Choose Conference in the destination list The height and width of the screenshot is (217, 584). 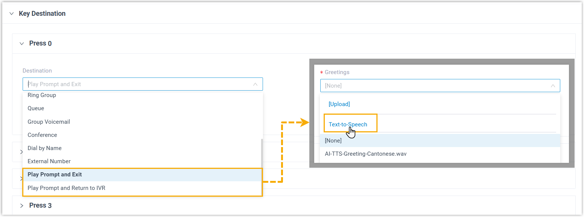click(x=42, y=135)
